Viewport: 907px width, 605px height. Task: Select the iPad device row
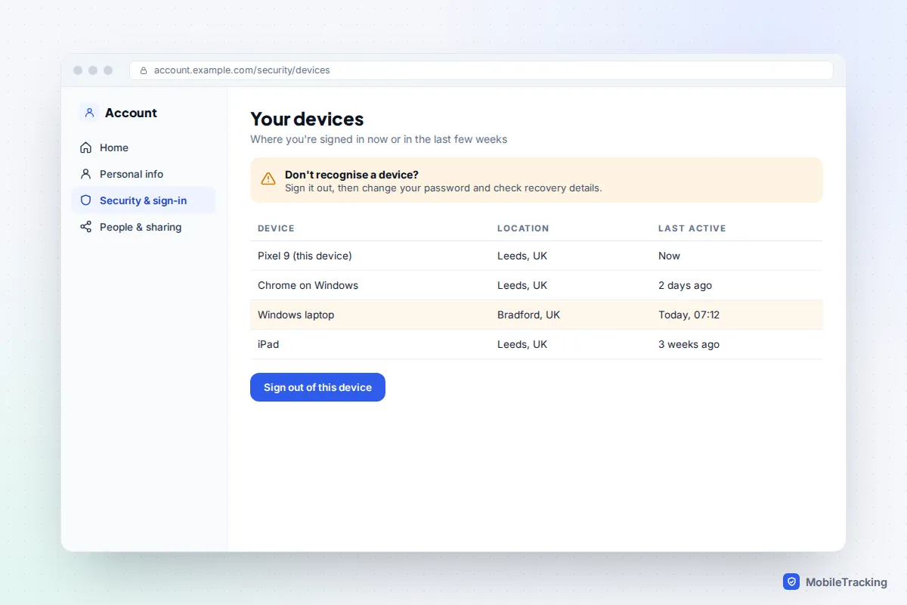(x=537, y=344)
